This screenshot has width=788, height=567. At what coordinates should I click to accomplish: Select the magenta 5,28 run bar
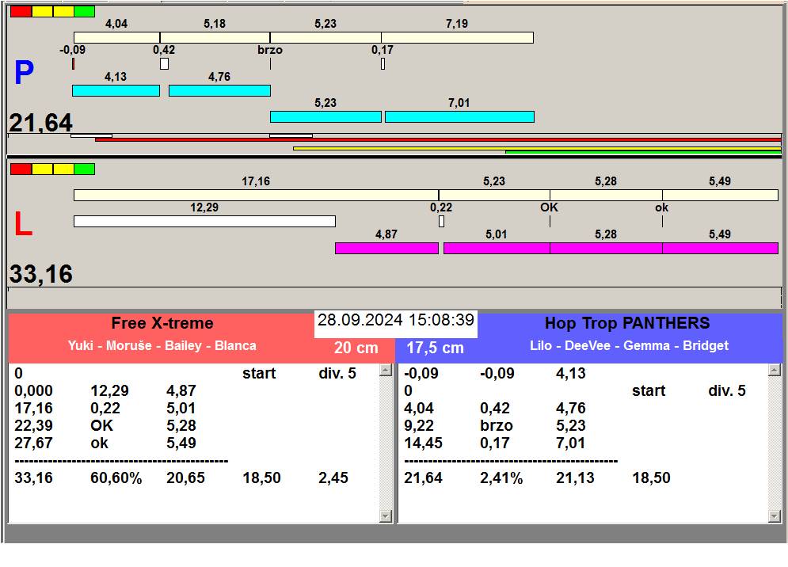pos(606,248)
